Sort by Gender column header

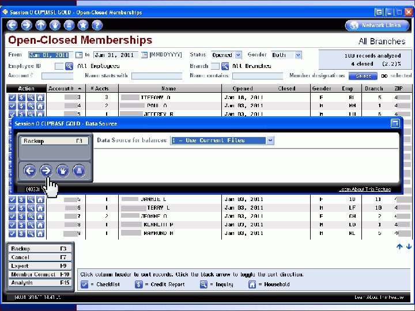(321, 89)
